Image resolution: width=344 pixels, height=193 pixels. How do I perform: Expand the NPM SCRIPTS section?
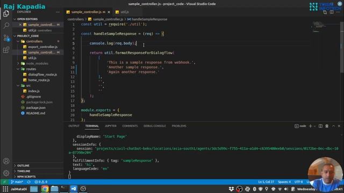pos(26,176)
